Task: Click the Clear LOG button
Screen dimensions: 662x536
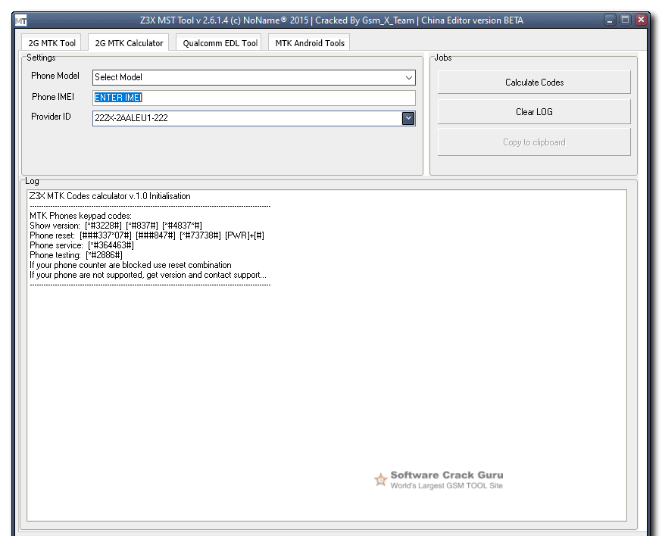Action: point(534,112)
